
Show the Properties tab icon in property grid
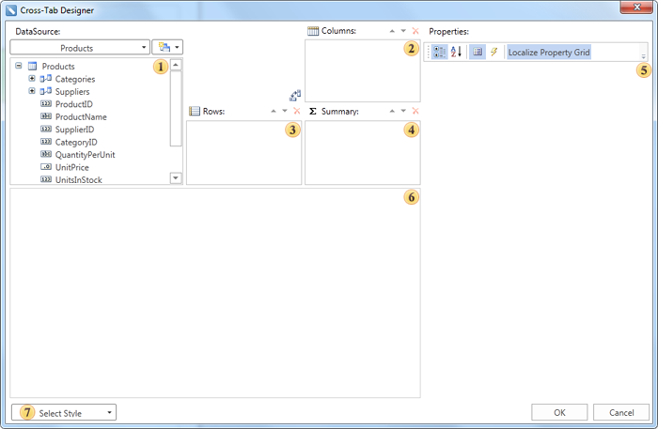pyautogui.click(x=478, y=53)
